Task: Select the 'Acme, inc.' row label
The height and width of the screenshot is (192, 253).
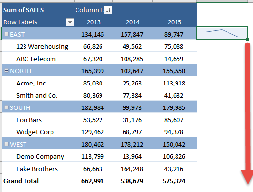Action: coord(32,84)
